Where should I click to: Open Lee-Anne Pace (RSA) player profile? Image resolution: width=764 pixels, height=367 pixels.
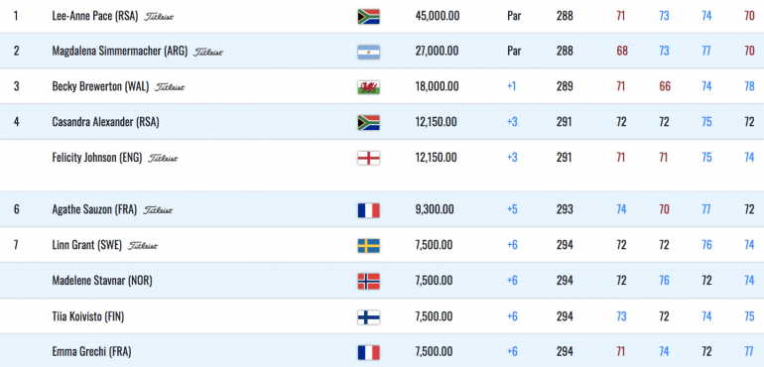(x=95, y=16)
